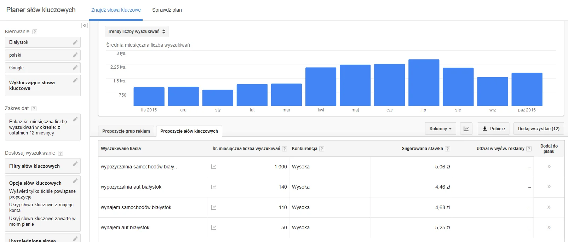Collapse the left sidebar panel

[x=85, y=25]
